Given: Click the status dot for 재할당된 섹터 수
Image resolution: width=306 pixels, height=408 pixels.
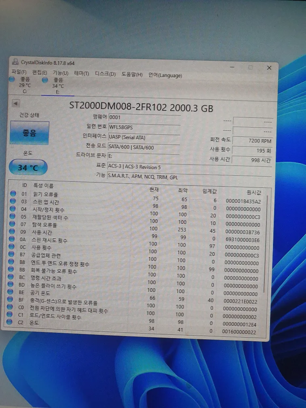Looking at the screenshot, I should (x=12, y=216).
